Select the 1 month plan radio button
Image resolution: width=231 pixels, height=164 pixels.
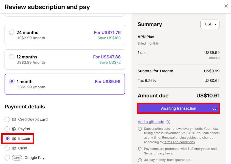[12, 81]
